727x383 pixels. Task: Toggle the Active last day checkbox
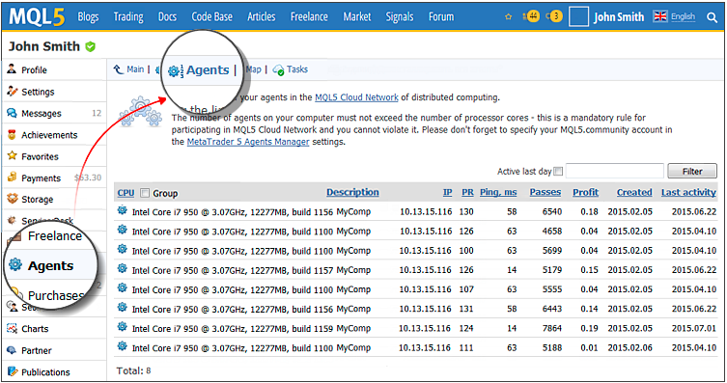pyautogui.click(x=558, y=172)
